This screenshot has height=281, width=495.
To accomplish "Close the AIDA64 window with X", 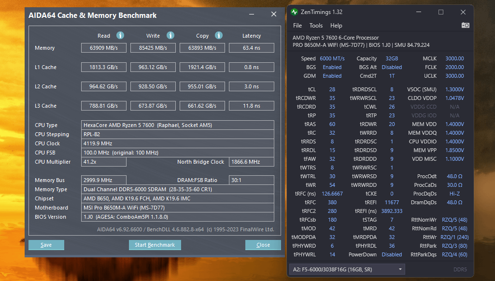I will (x=274, y=14).
